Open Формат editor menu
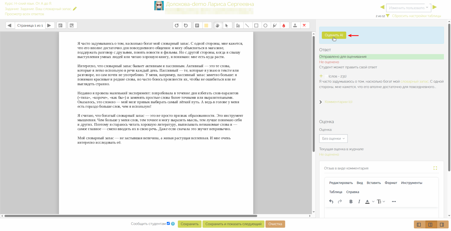 [x=391, y=183]
